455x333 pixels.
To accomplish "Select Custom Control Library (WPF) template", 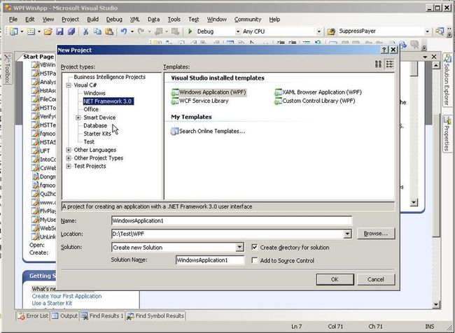I will pyautogui.click(x=315, y=101).
